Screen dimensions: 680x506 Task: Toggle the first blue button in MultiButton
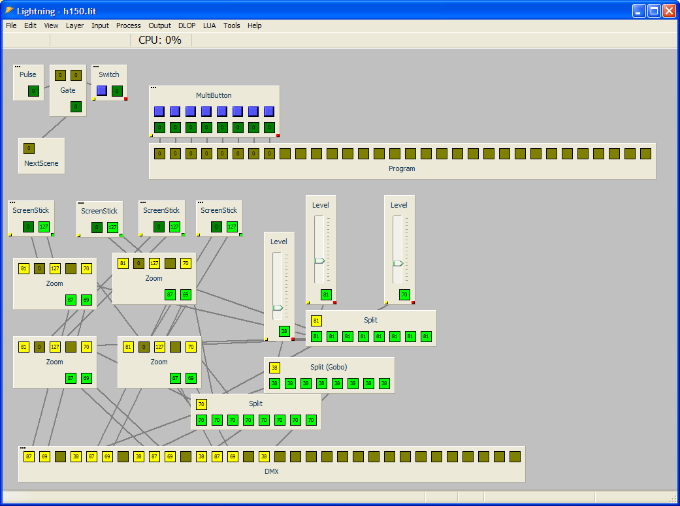(x=159, y=112)
